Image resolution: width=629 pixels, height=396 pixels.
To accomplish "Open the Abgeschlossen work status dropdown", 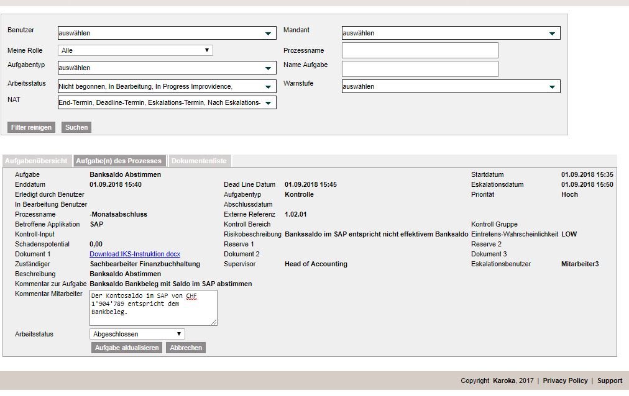I will [x=137, y=334].
